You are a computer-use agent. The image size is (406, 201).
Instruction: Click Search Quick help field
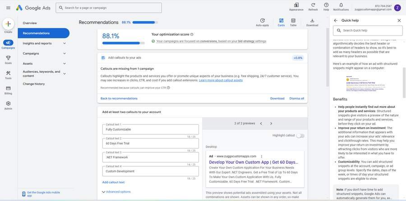pos(368,31)
